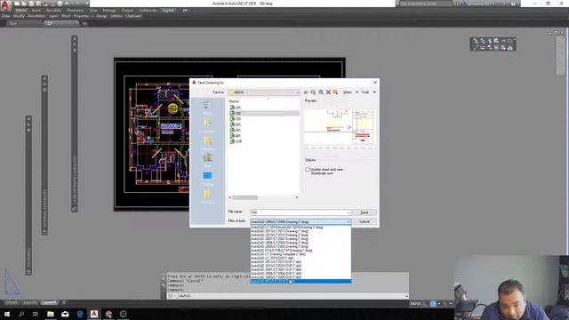The width and height of the screenshot is (569, 320).
Task: Open the Manage ribbon tab
Action: (108, 11)
